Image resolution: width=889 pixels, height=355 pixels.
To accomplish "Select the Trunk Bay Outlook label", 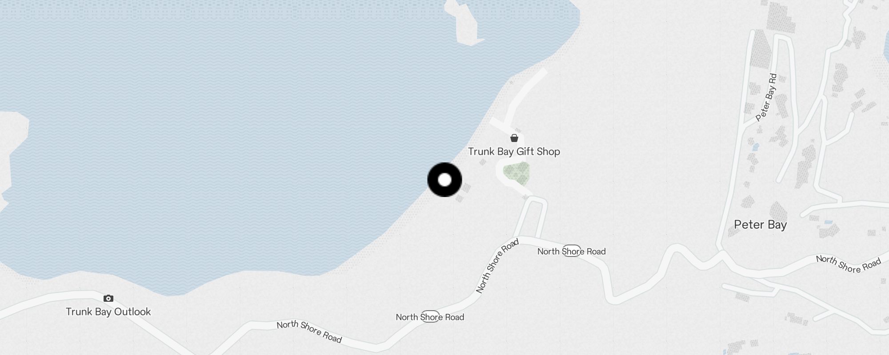I will (108, 312).
